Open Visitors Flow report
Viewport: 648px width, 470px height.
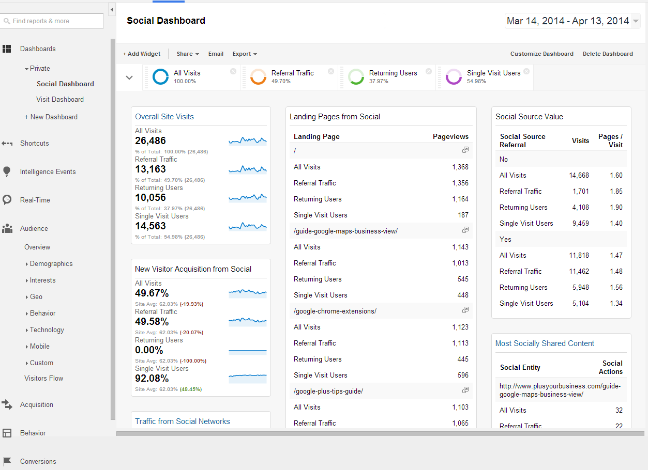[x=44, y=378]
